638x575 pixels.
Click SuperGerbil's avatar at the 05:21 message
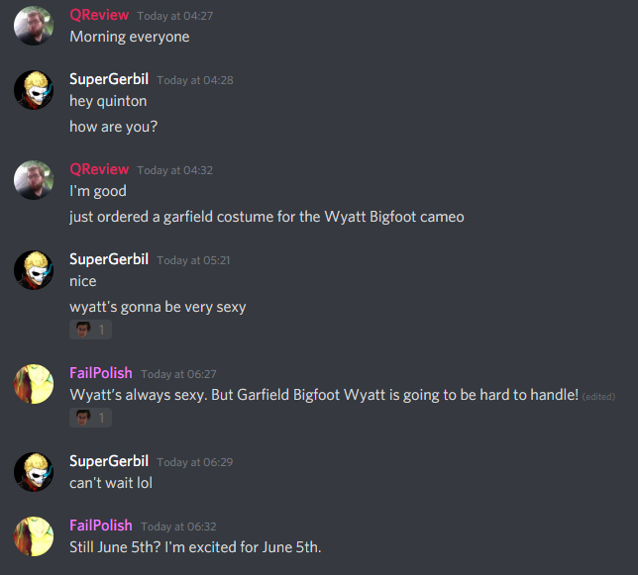[x=34, y=270]
